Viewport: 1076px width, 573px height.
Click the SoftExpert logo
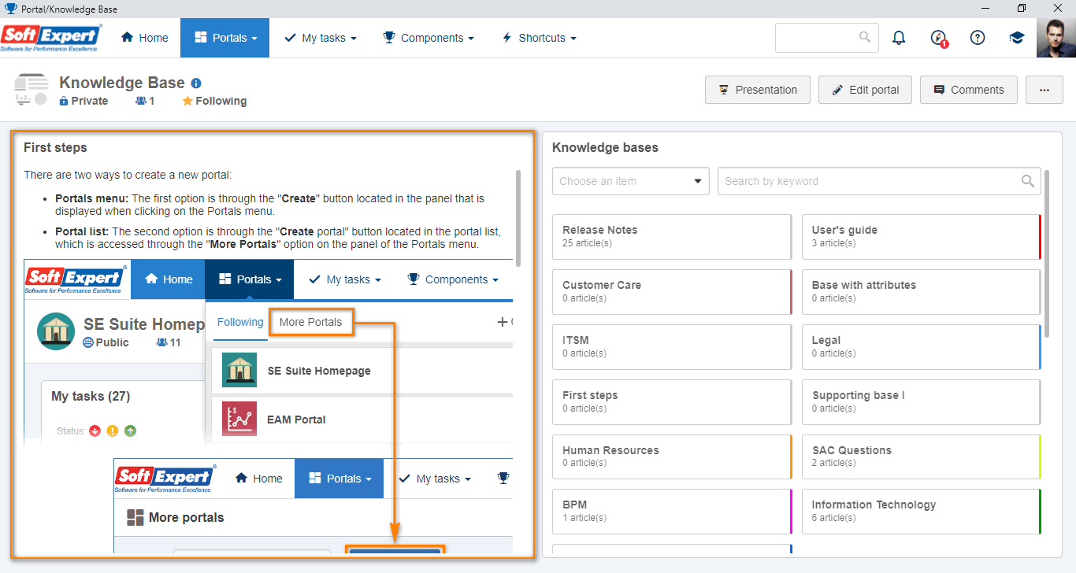(51, 38)
